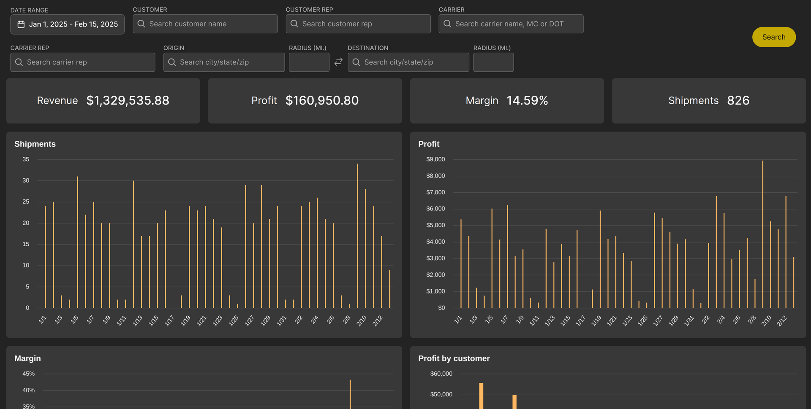Click the $5,000 y-axis label in Profit chart
The width and height of the screenshot is (811, 409).
click(x=435, y=225)
